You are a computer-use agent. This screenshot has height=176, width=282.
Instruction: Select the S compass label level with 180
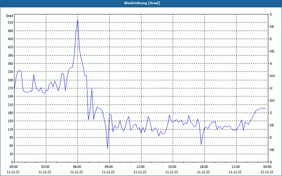point(271,113)
